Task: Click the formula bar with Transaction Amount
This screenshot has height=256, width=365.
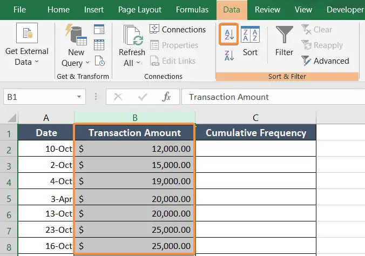Action: 273,97
